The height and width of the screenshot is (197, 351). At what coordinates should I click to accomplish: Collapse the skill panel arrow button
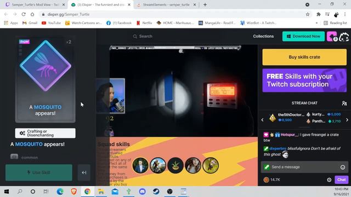click(84, 173)
